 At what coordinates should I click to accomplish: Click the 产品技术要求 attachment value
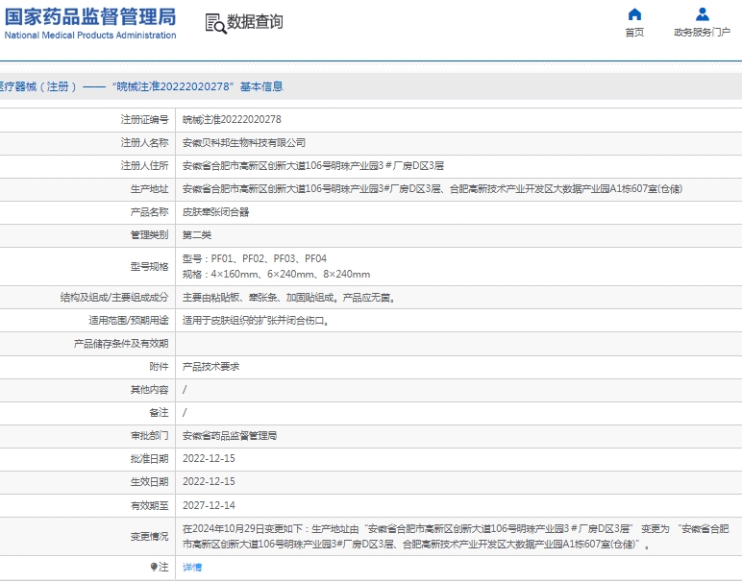pyautogui.click(x=211, y=367)
